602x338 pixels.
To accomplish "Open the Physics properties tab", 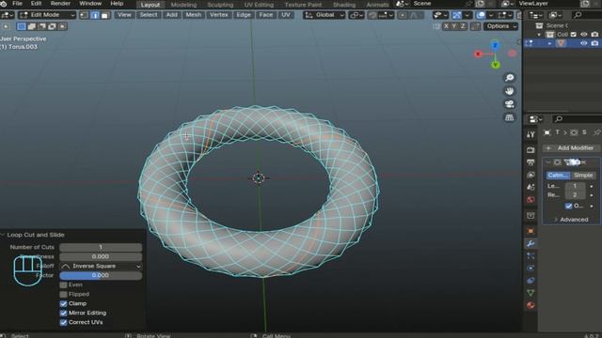I will pyautogui.click(x=531, y=269).
